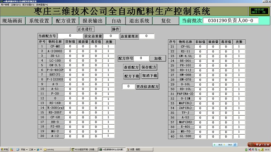Click the 退出系统 button

(139, 21)
